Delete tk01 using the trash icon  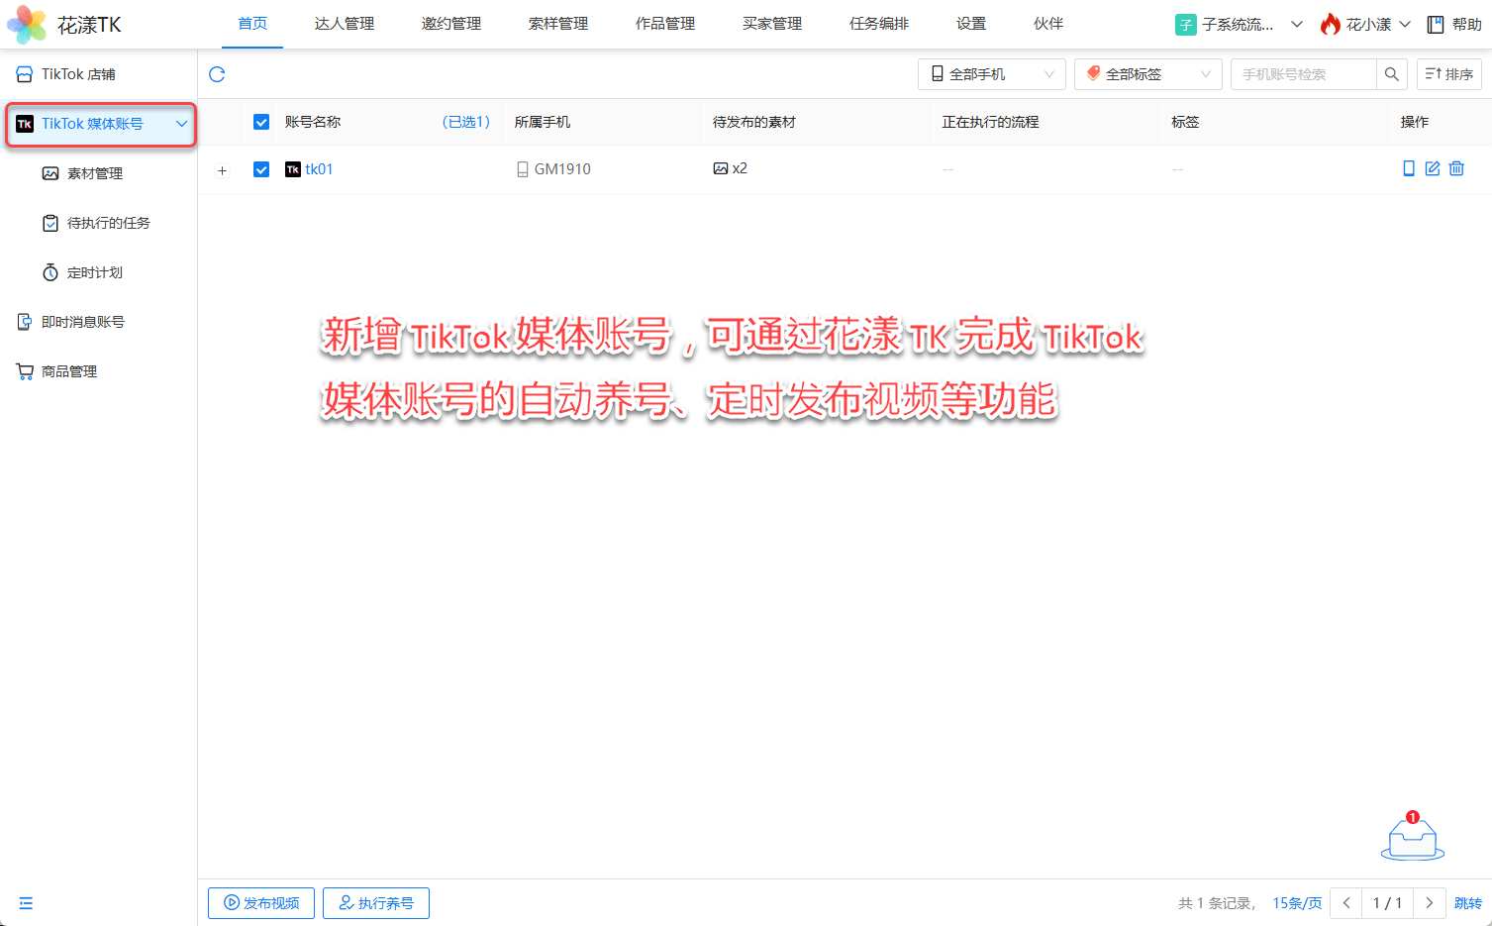(x=1456, y=168)
